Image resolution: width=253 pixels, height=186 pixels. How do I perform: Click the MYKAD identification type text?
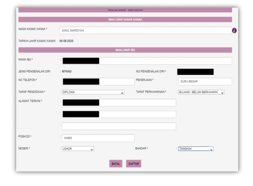67,72
